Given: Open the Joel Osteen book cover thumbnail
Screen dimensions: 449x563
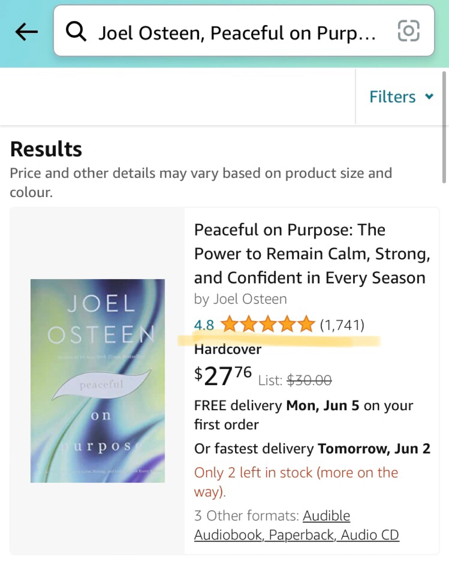Looking at the screenshot, I should tap(98, 380).
